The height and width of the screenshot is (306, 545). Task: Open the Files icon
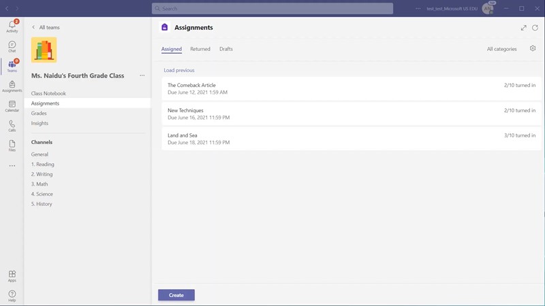[12, 145]
